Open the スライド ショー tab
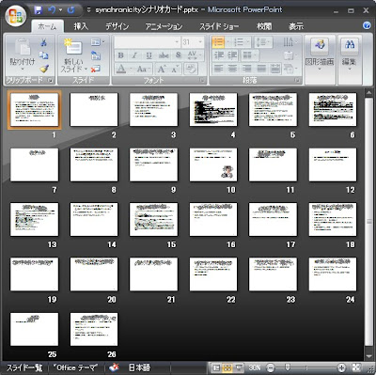Screen dimensions: 376x375 tap(219, 26)
